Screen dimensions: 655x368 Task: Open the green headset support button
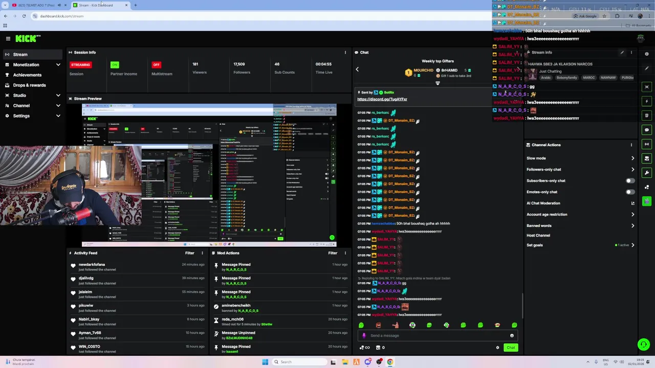(644, 344)
